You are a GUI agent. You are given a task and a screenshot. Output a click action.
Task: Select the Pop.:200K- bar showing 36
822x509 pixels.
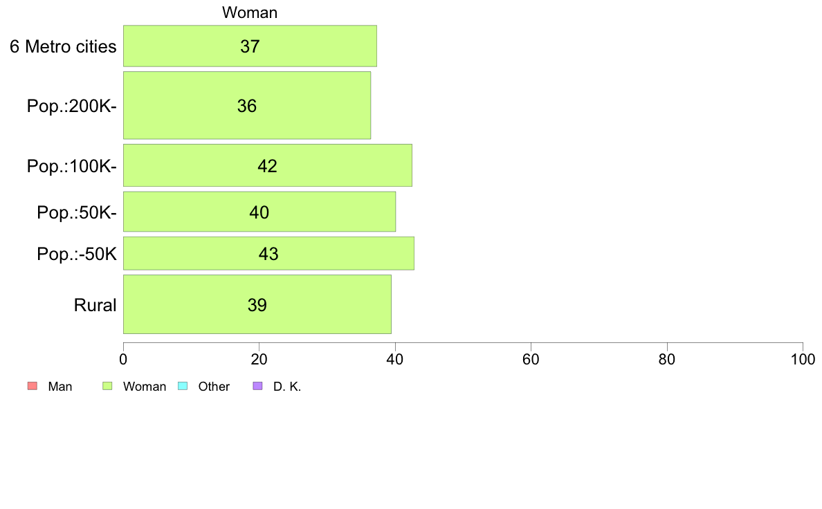point(247,105)
